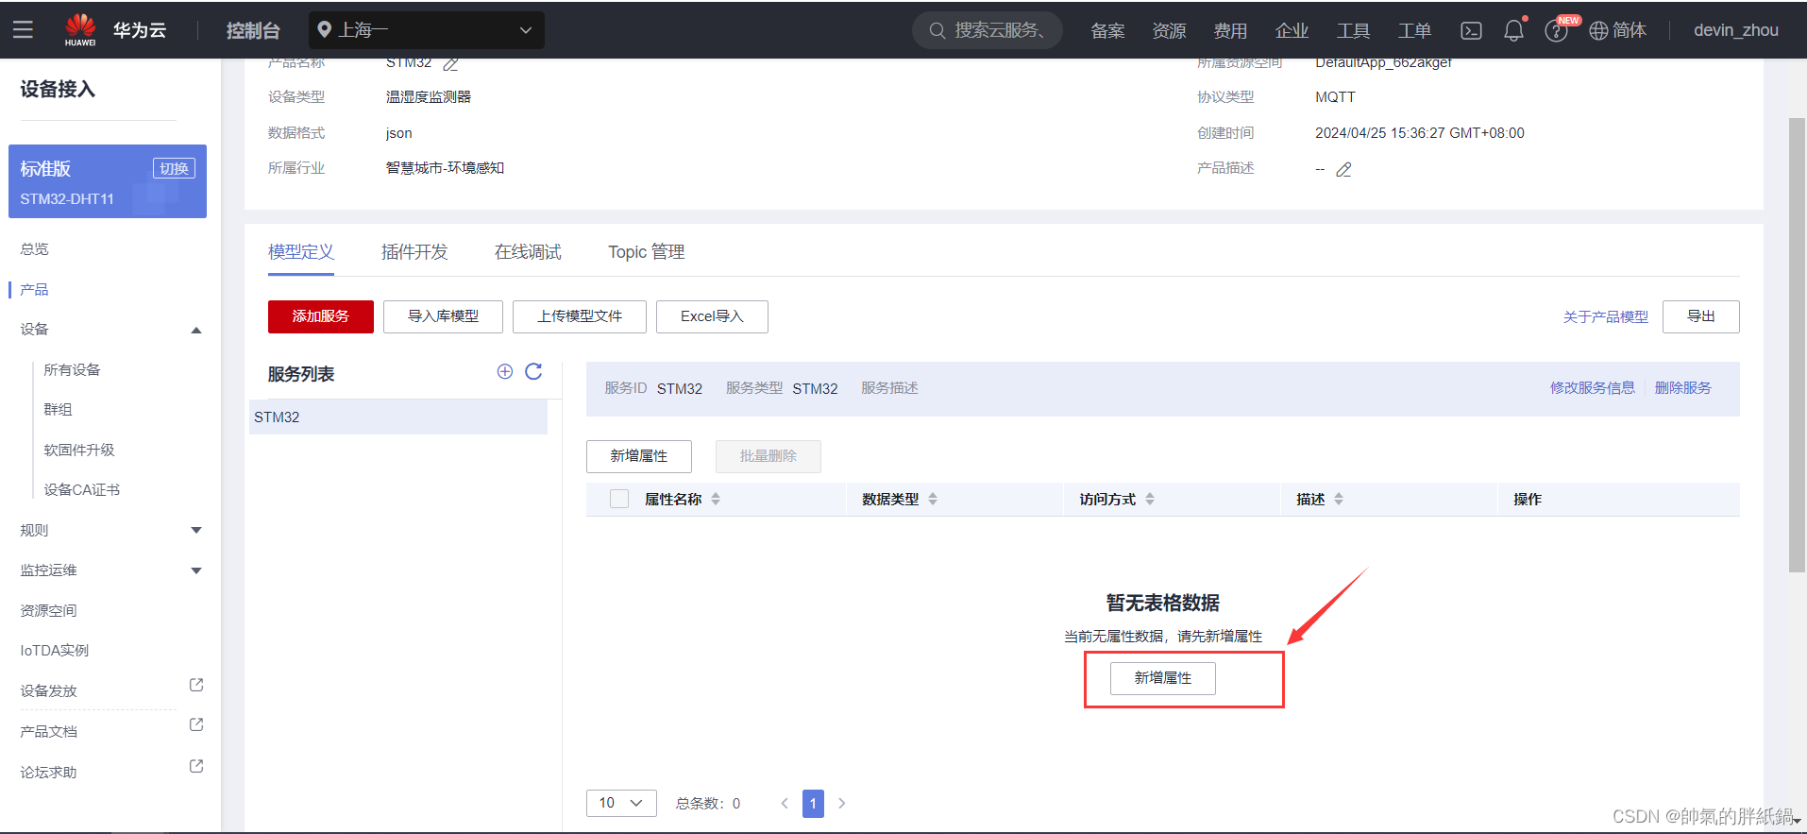1807x834 pixels.
Task: Open 群组 in sidebar
Action: point(58,410)
